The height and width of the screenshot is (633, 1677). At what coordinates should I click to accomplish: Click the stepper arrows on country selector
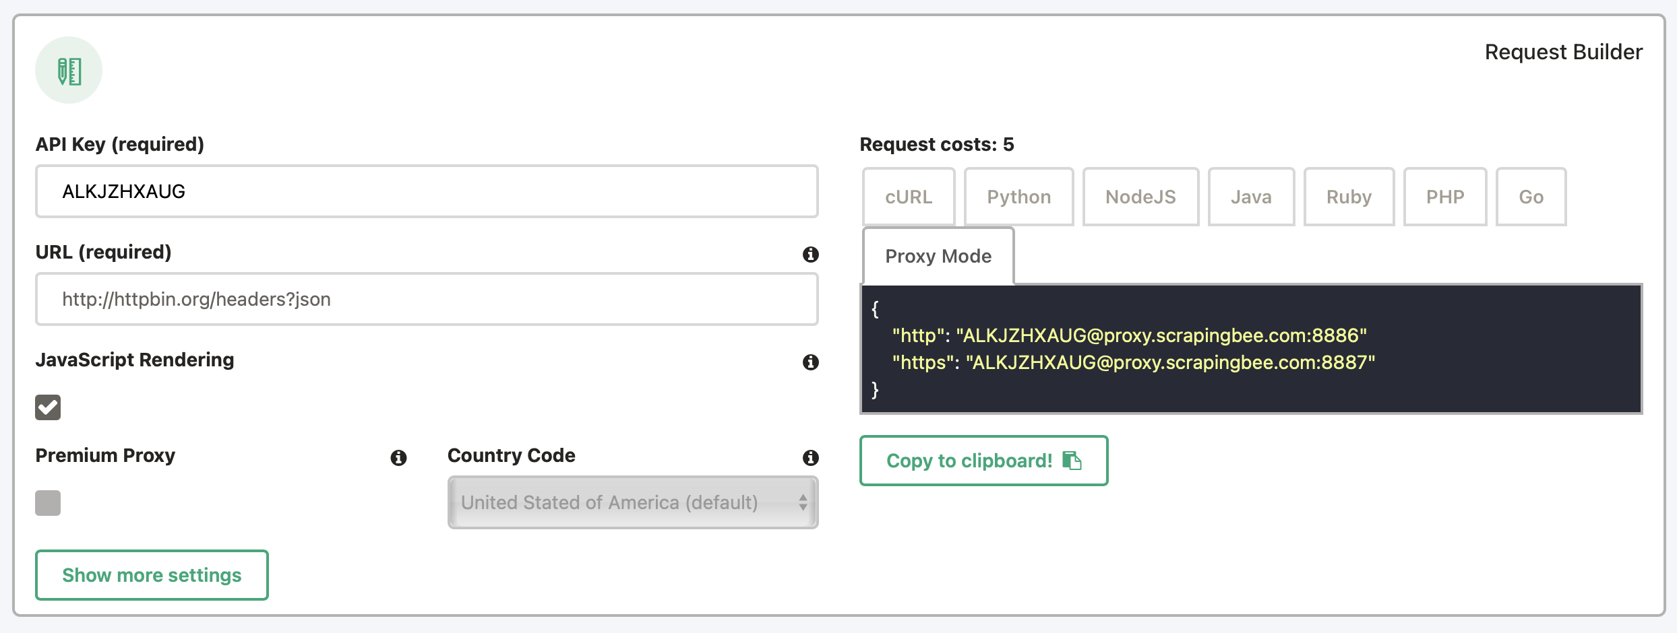(802, 502)
